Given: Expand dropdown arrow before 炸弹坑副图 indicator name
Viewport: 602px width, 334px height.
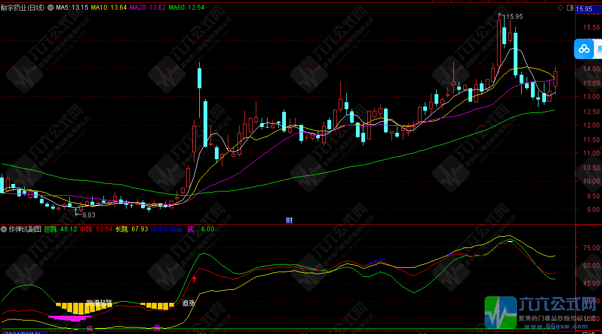Looking at the screenshot, I should (4, 229).
